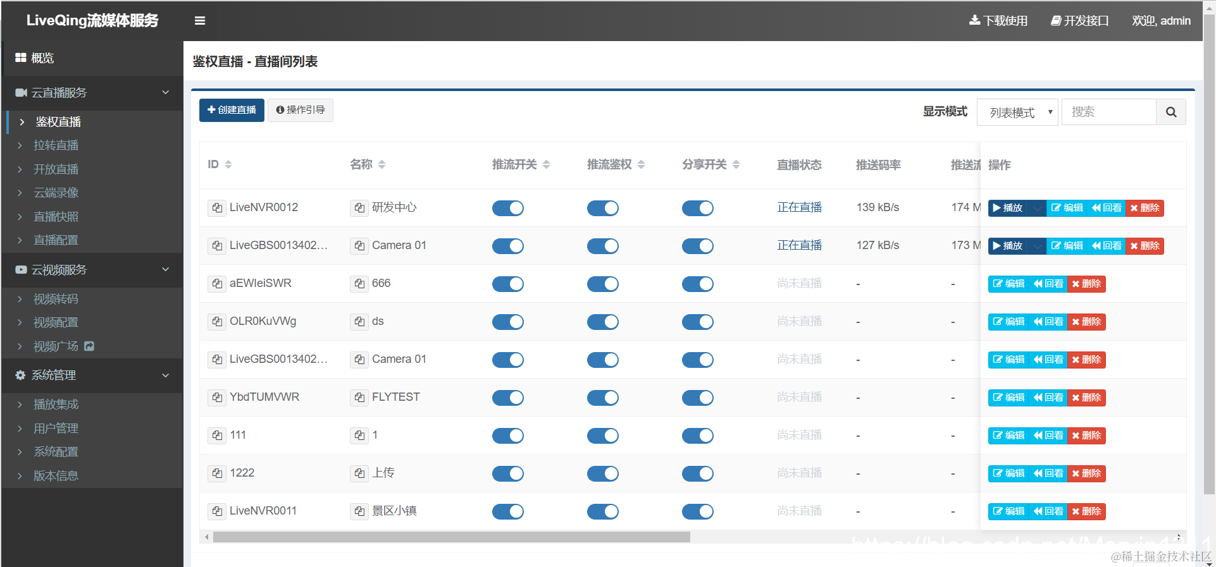Play the LiveNVR0012 stream
Screen dimensions: 1216x567
point(1008,208)
